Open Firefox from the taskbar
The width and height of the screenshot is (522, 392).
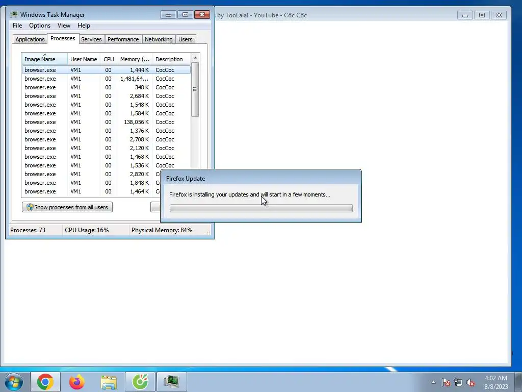click(77, 382)
